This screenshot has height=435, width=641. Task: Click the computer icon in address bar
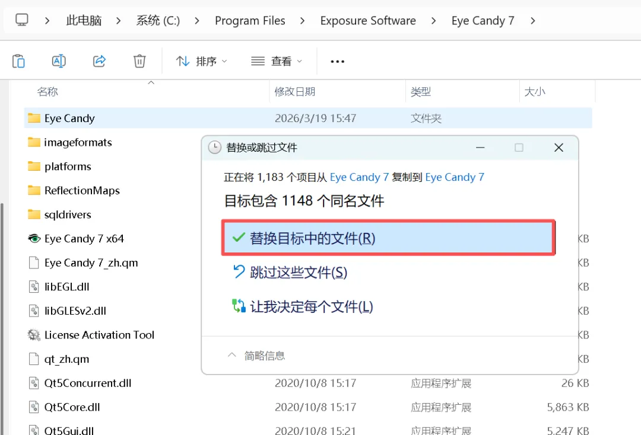pyautogui.click(x=22, y=20)
